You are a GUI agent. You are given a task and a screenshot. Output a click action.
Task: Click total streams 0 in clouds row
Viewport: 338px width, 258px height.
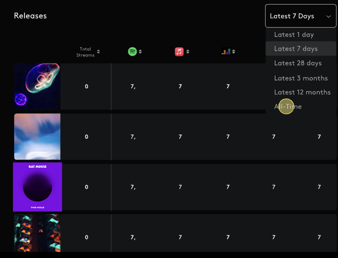pos(86,137)
